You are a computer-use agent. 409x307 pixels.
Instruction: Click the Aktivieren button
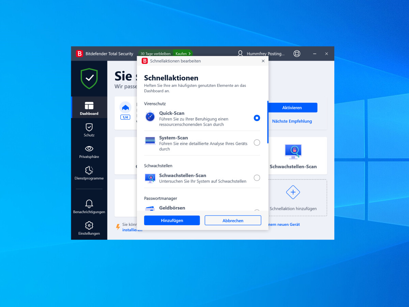coord(292,107)
